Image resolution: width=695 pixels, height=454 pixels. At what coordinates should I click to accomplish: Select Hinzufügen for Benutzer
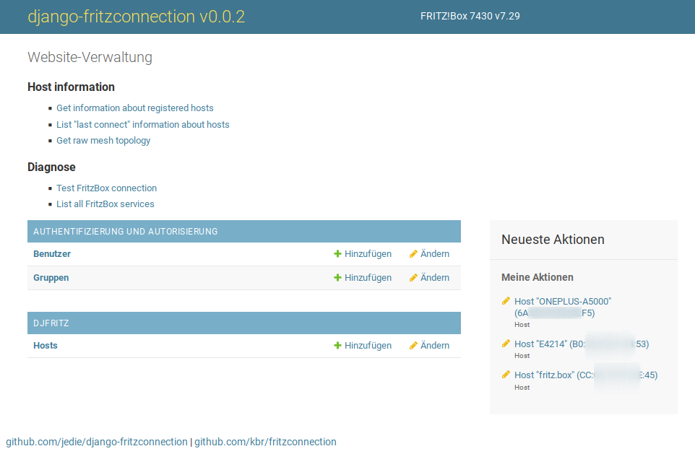coord(368,254)
